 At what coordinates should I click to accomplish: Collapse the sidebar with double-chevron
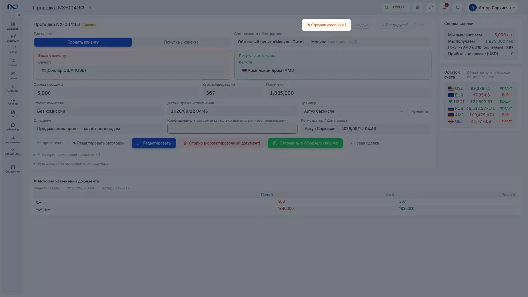point(19,15)
